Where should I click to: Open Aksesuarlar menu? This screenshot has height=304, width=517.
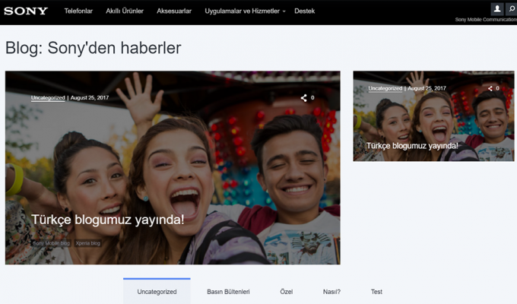pyautogui.click(x=174, y=11)
